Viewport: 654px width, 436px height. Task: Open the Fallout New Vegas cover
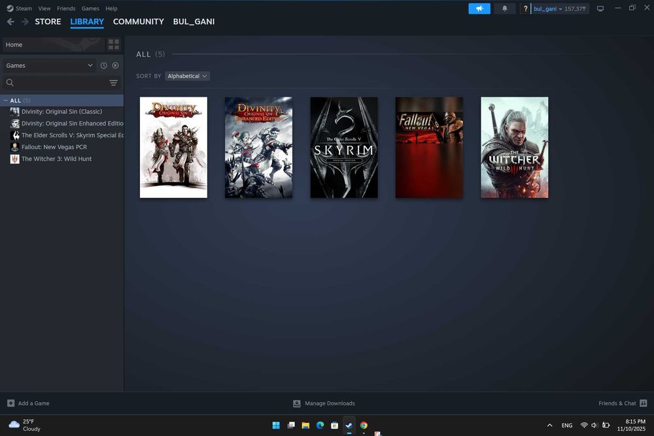click(x=429, y=148)
